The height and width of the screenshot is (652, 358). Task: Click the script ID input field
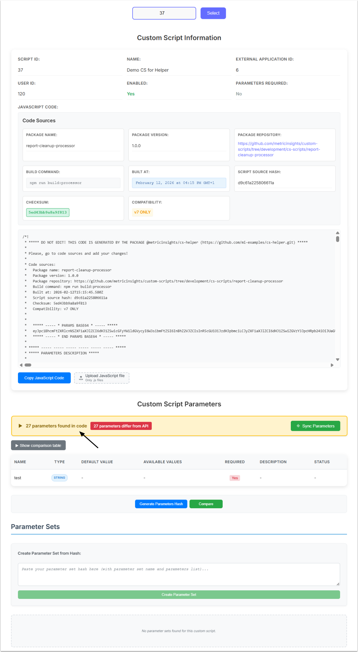(x=164, y=13)
